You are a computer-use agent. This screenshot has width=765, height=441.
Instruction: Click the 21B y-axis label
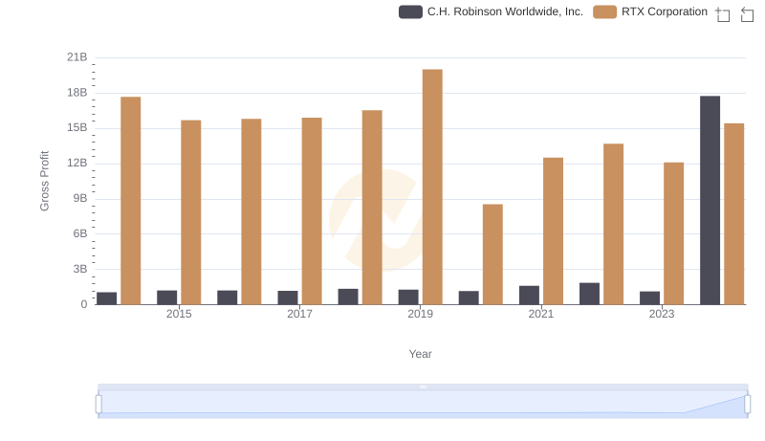coord(77,57)
